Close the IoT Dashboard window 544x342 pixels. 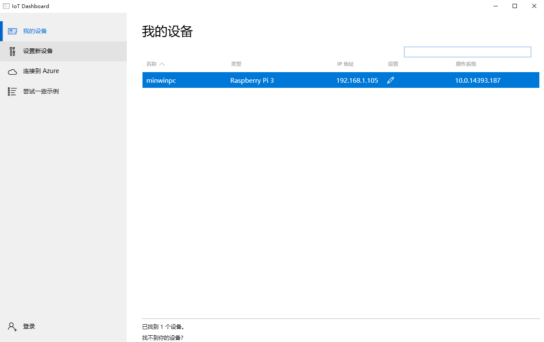coord(534,6)
